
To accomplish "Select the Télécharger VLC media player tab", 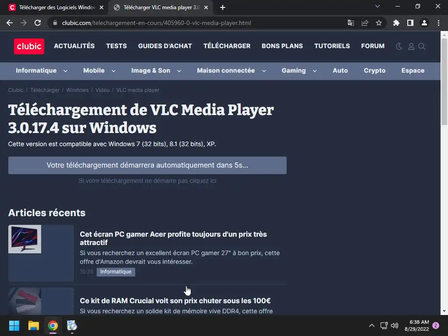I will coord(160,7).
